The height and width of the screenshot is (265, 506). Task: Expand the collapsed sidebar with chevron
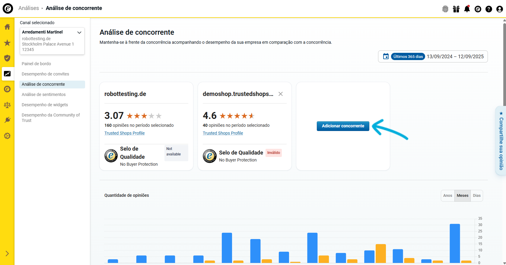pyautogui.click(x=7, y=254)
